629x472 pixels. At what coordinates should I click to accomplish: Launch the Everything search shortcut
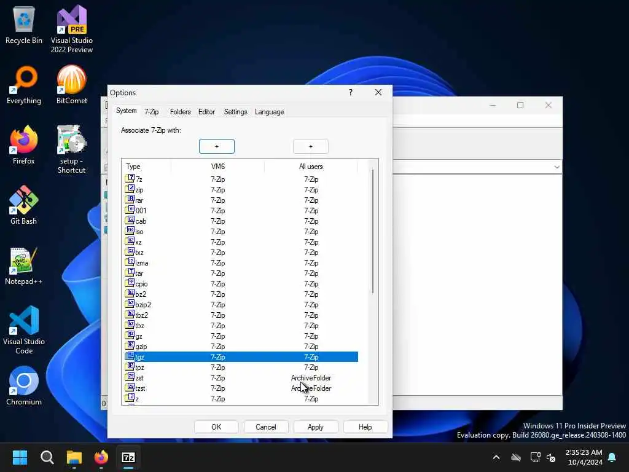pos(24,85)
